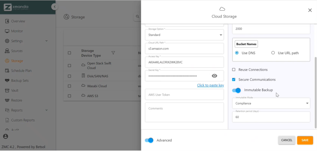Tick the Disk/SAN/NAS row checkbox
This screenshot has height=160, width=336.
pos(70,76)
